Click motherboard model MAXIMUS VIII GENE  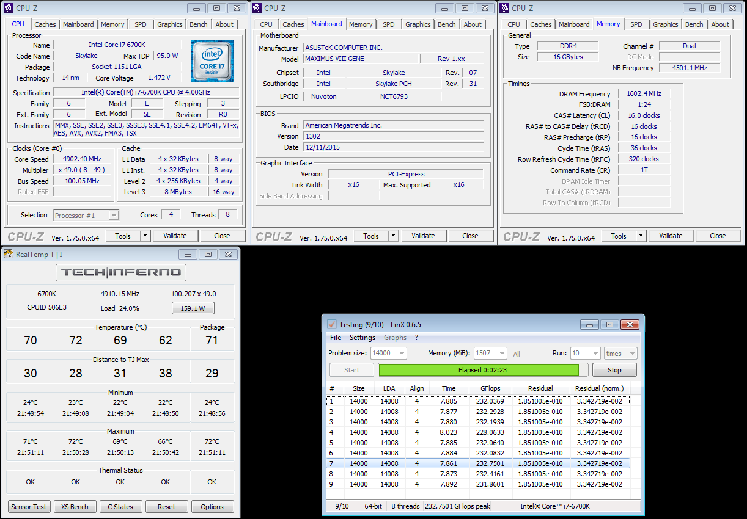pos(360,59)
